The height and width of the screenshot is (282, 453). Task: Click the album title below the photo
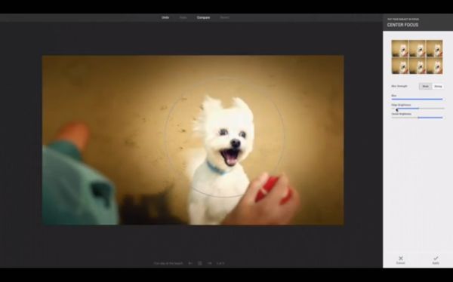(x=168, y=263)
